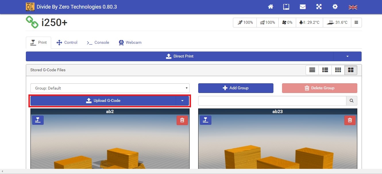The image size is (382, 174).
Task: Toggle fullscreen with the expand arrows icon
Action: click(319, 7)
